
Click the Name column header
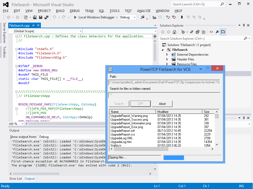(132, 112)
